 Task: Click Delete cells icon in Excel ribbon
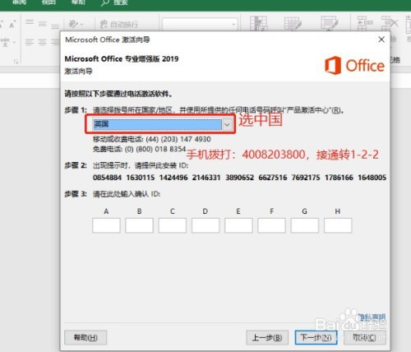pos(390,23)
